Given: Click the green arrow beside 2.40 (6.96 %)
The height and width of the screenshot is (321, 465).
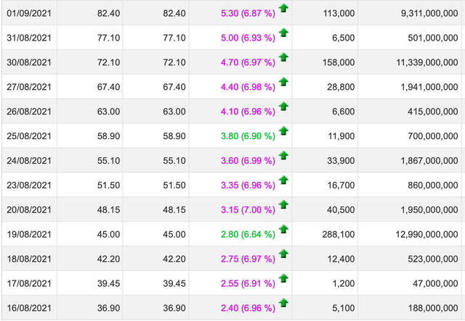Looking at the screenshot, I should [283, 303].
